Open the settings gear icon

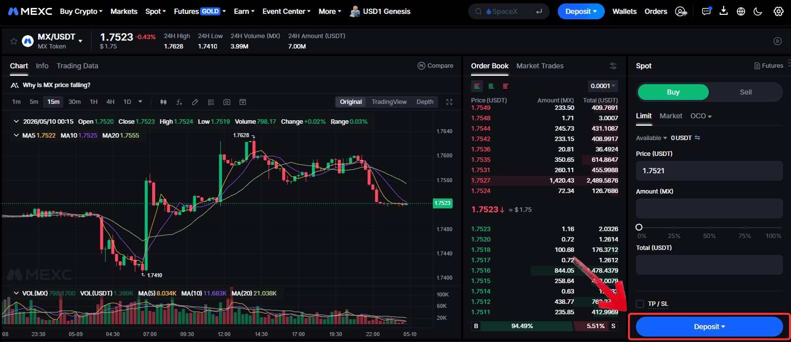click(779, 11)
